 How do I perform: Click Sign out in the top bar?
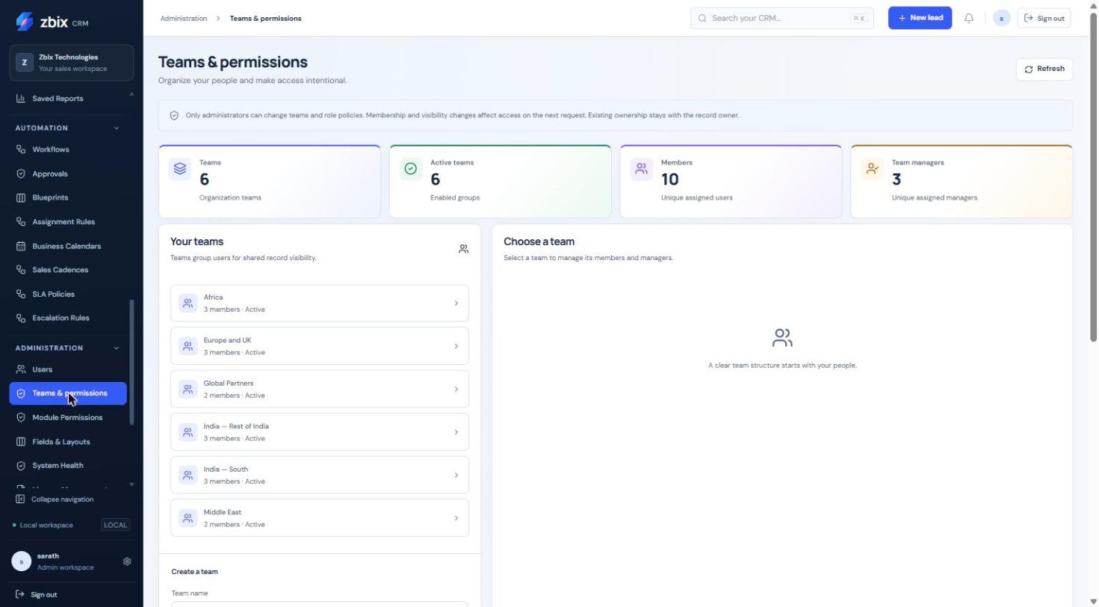(1044, 18)
